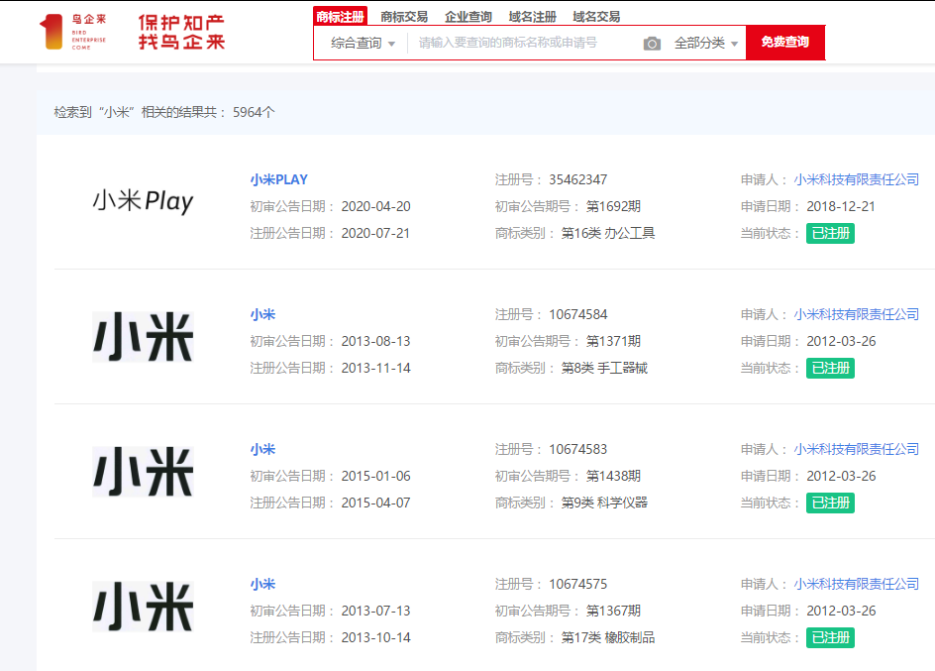Click registration announcement date 2013-10-14
The height and width of the screenshot is (671, 935).
375,637
